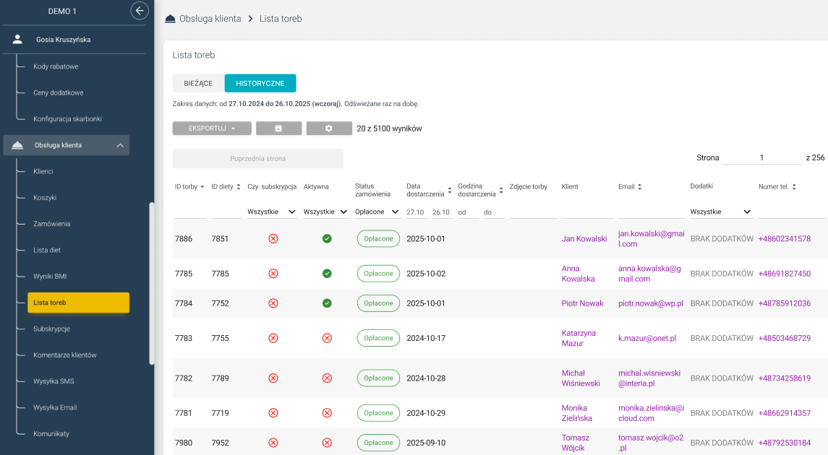Screen dimensions: 828x455
Task: Click the back arrow icon beside DEMO 1
Action: tap(140, 11)
